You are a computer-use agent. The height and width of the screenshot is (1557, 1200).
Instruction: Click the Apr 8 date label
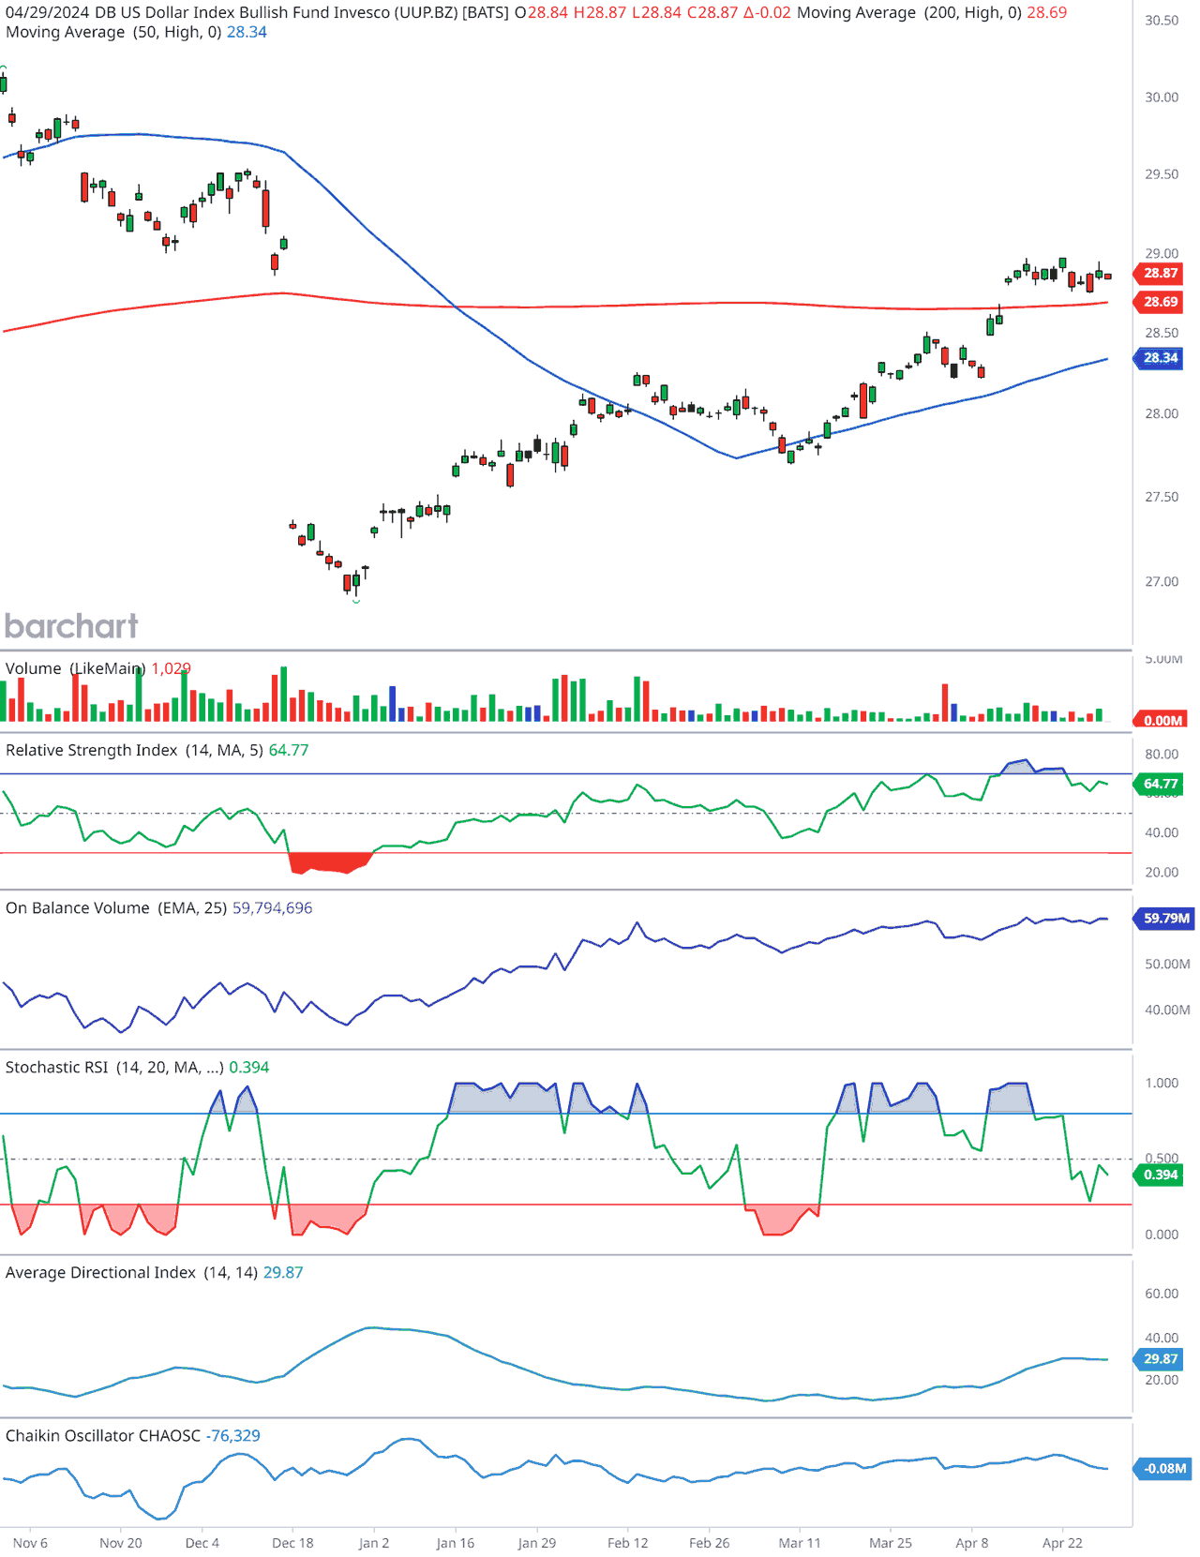972,1543
